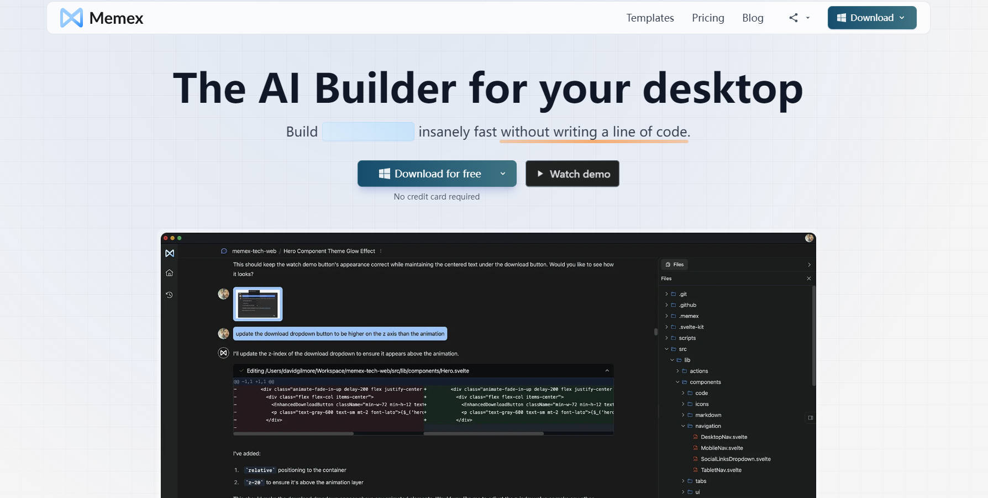Go to the Pricing page
The height and width of the screenshot is (498, 988).
tap(708, 18)
